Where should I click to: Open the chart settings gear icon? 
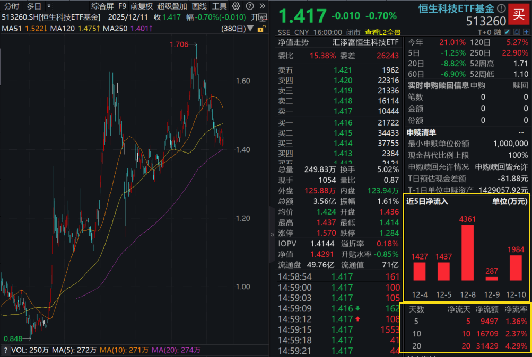pos(236,6)
